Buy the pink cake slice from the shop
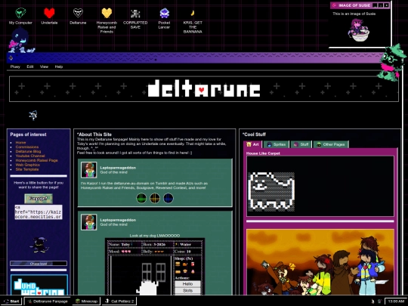Viewport: 408px width, 306px height. click(x=193, y=271)
